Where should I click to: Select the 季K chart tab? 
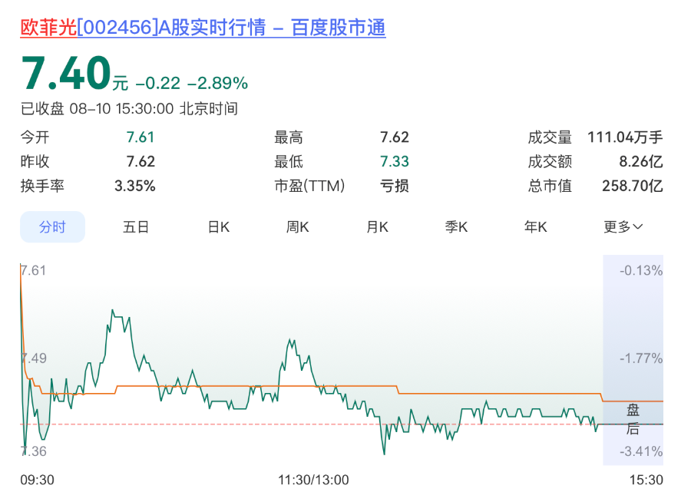coord(457,227)
